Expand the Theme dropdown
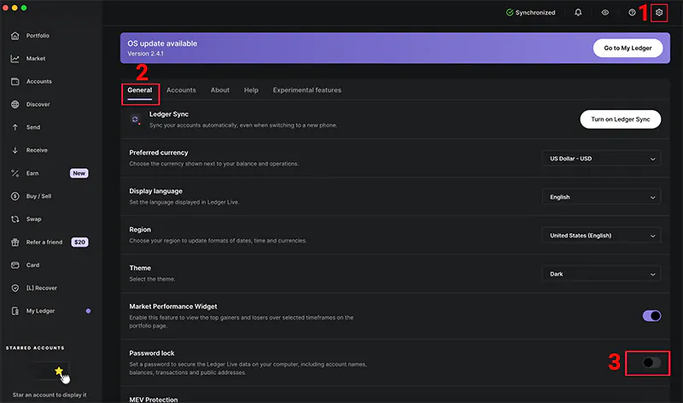Viewport: 683px width, 403px height. [601, 274]
